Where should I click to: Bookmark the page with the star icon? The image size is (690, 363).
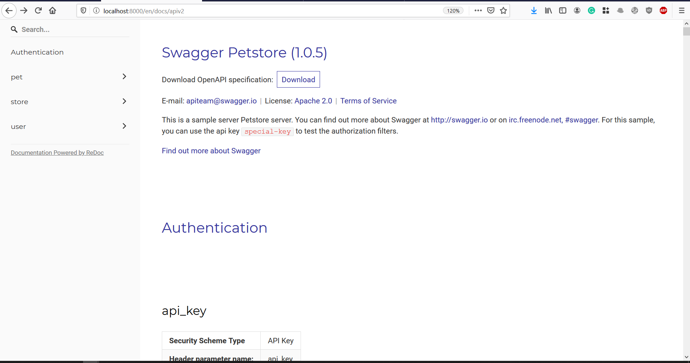(x=503, y=10)
